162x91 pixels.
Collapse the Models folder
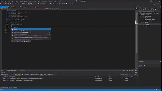(141, 18)
